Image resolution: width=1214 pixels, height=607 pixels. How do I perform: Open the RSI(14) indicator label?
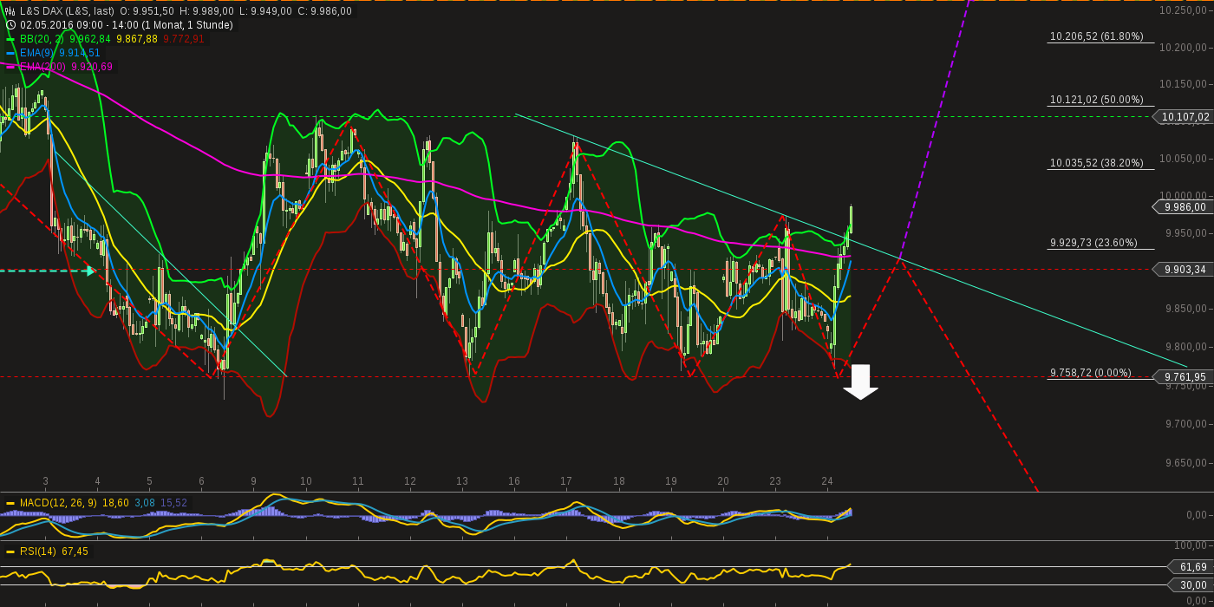click(38, 552)
